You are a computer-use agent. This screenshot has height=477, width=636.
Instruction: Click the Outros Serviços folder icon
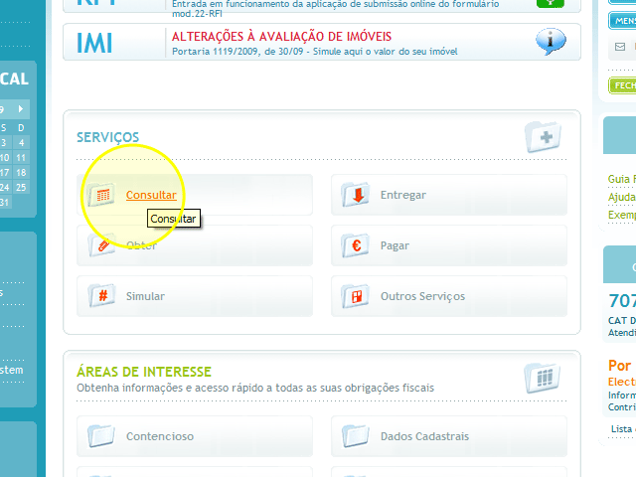click(356, 296)
